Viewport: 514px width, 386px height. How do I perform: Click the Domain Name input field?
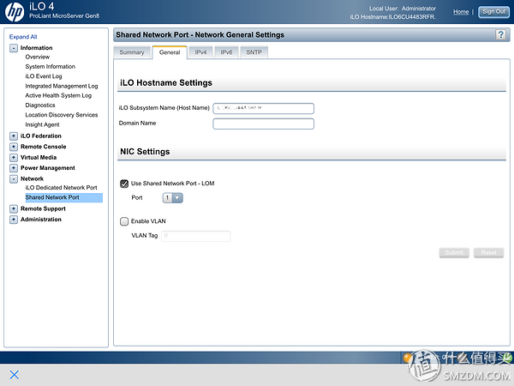263,124
